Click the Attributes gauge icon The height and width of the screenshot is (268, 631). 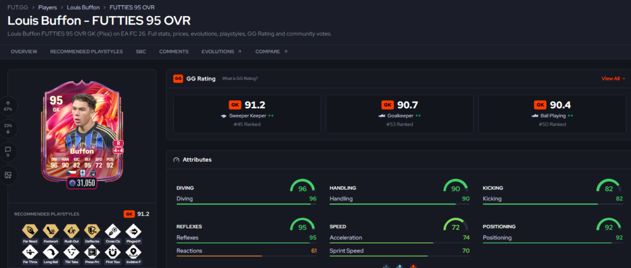coord(176,160)
